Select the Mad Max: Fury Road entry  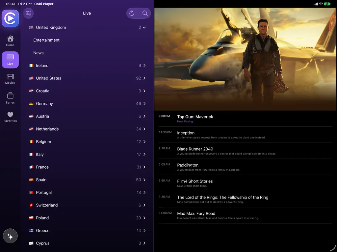coord(245,215)
